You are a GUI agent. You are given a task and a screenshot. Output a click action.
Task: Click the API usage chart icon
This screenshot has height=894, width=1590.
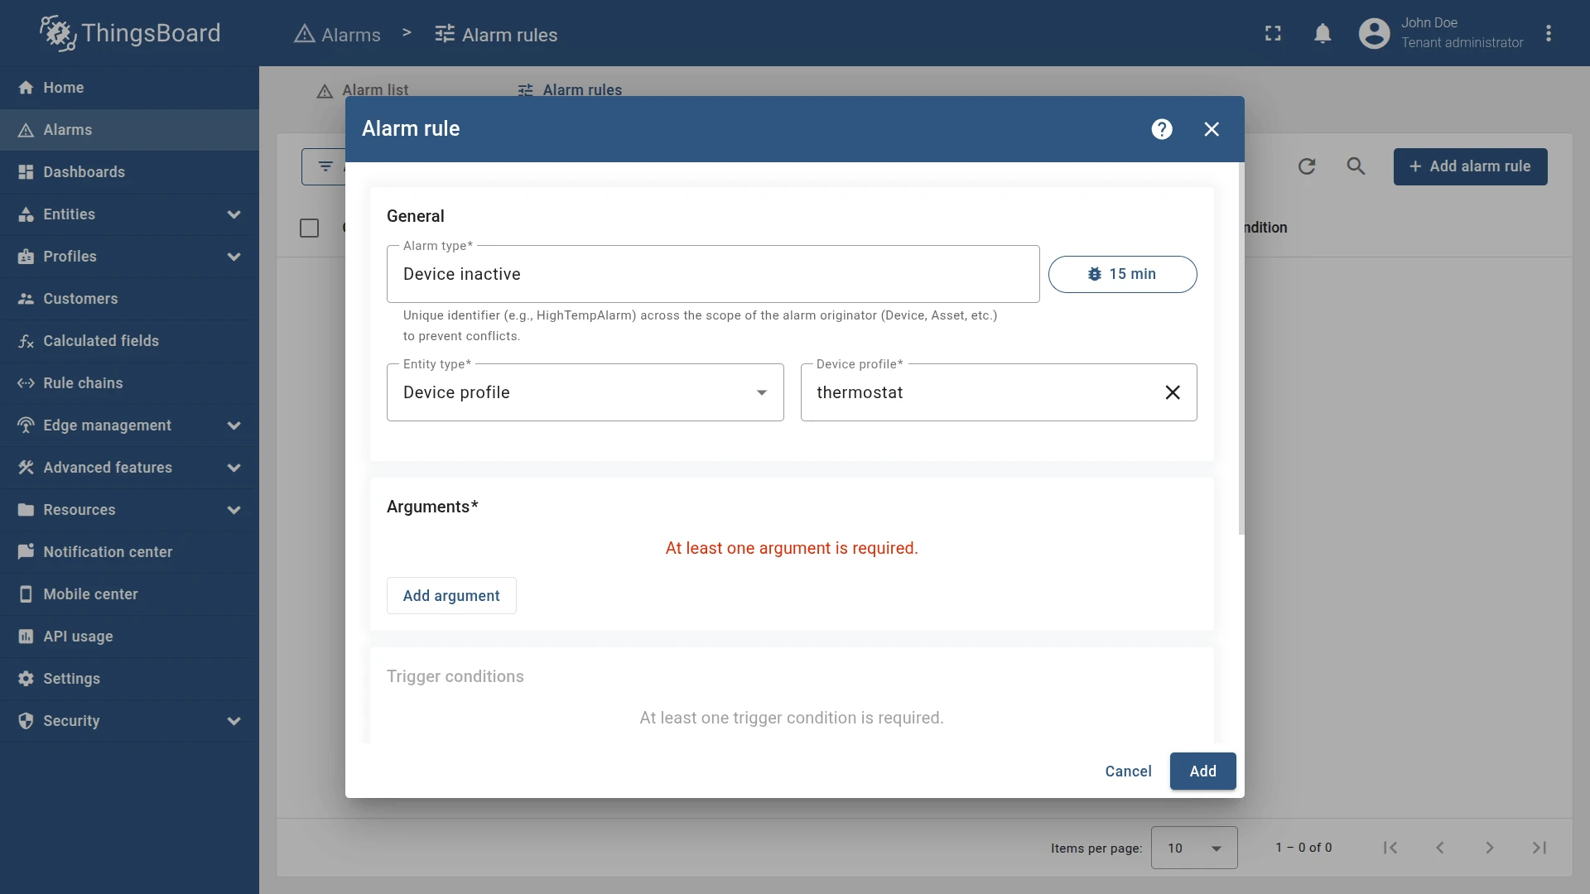coord(26,637)
